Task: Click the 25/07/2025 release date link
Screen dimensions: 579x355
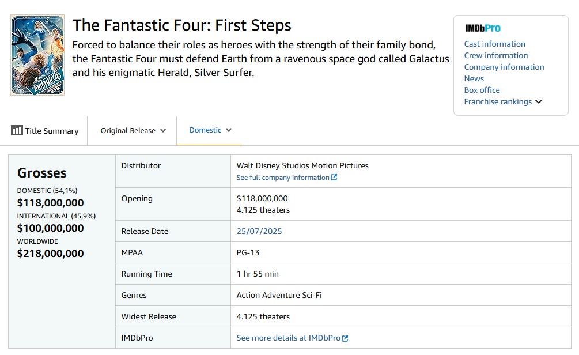Action: [x=259, y=231]
